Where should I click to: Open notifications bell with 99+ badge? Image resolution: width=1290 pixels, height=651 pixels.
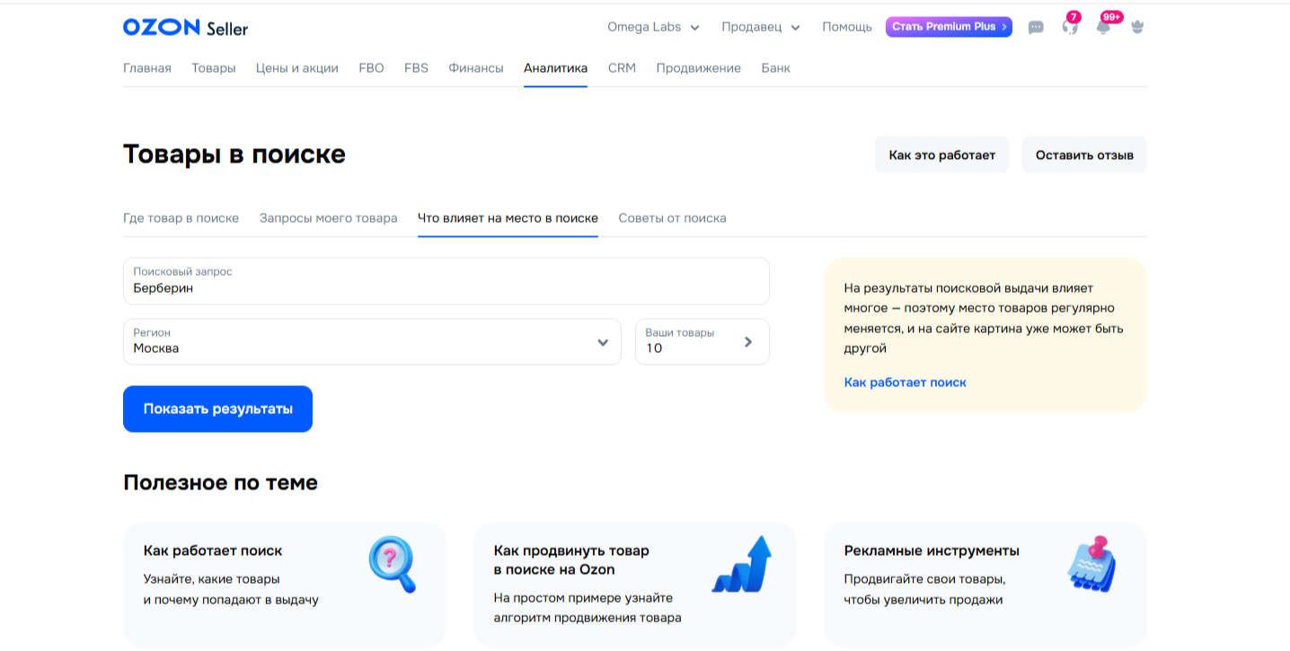pos(1103,28)
